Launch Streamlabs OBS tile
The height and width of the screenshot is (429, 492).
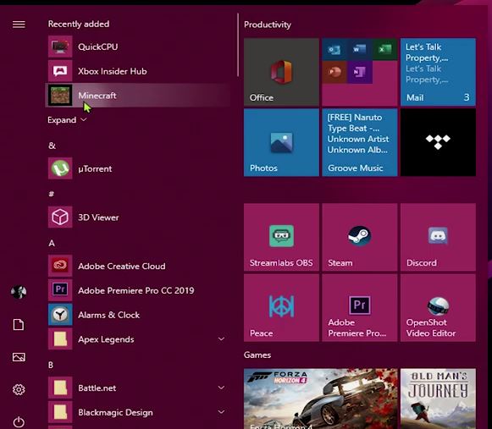point(281,237)
